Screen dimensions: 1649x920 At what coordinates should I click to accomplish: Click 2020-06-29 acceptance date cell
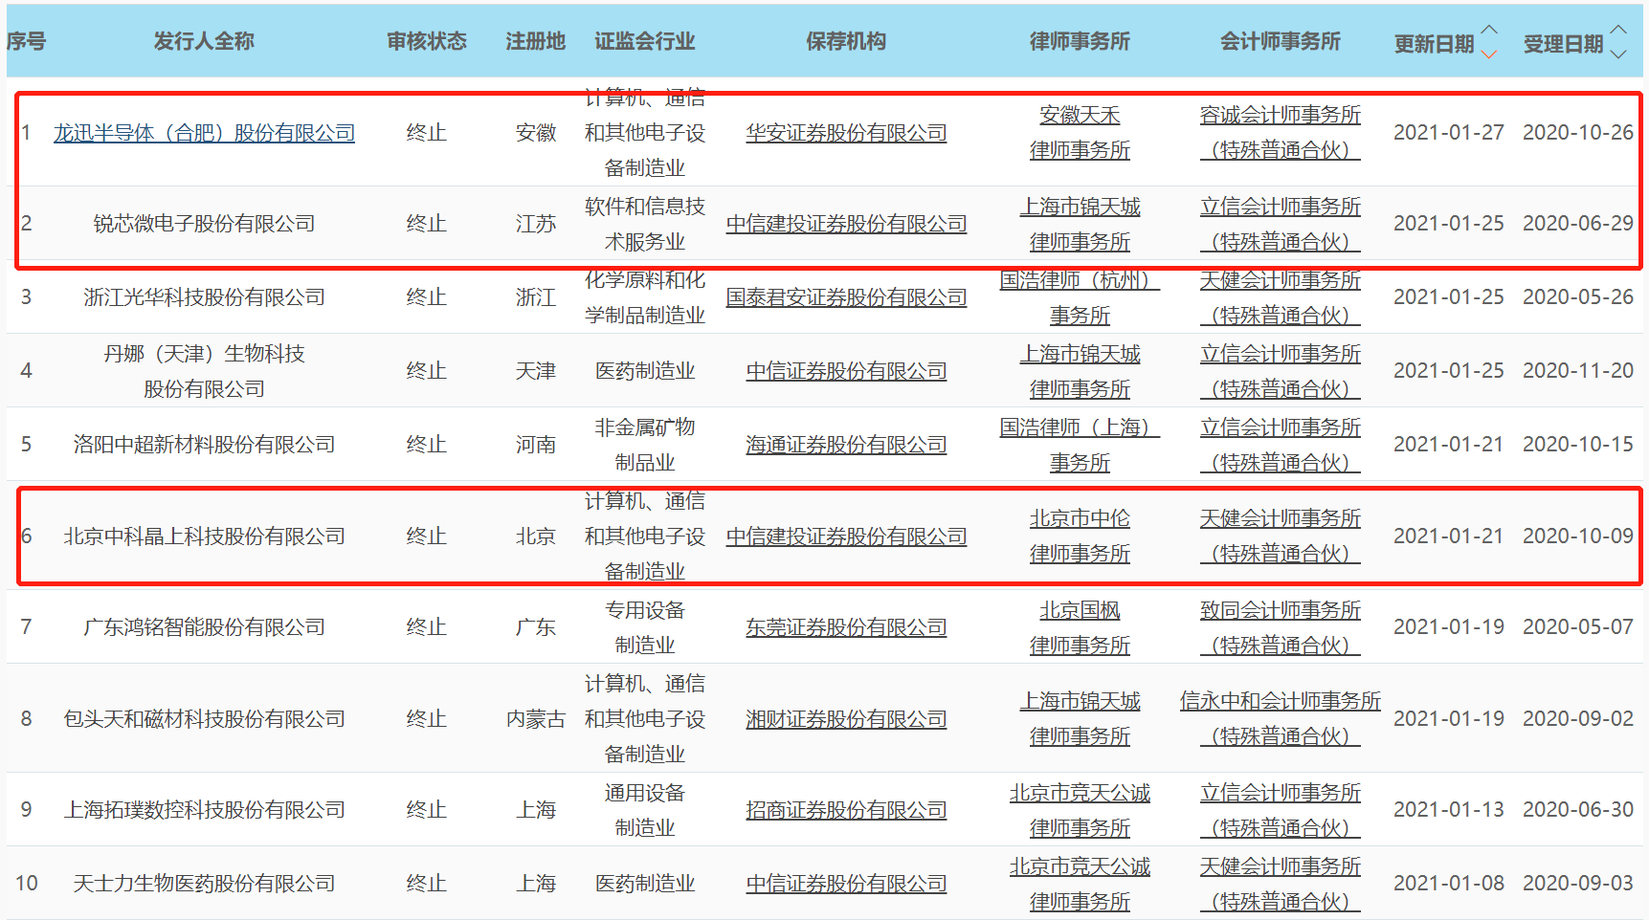[x=1577, y=224]
